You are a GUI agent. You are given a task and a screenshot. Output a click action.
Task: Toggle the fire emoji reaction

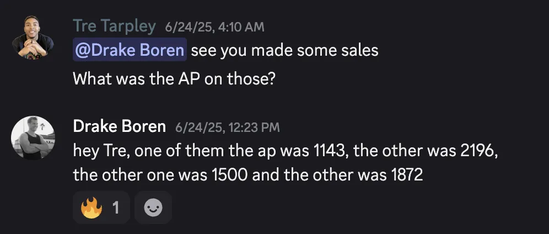(101, 208)
